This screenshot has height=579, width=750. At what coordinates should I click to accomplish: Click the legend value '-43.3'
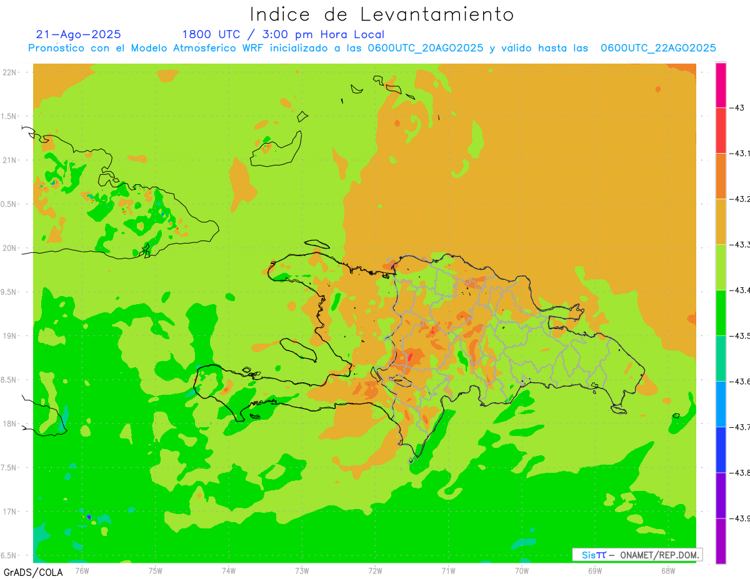click(x=739, y=244)
